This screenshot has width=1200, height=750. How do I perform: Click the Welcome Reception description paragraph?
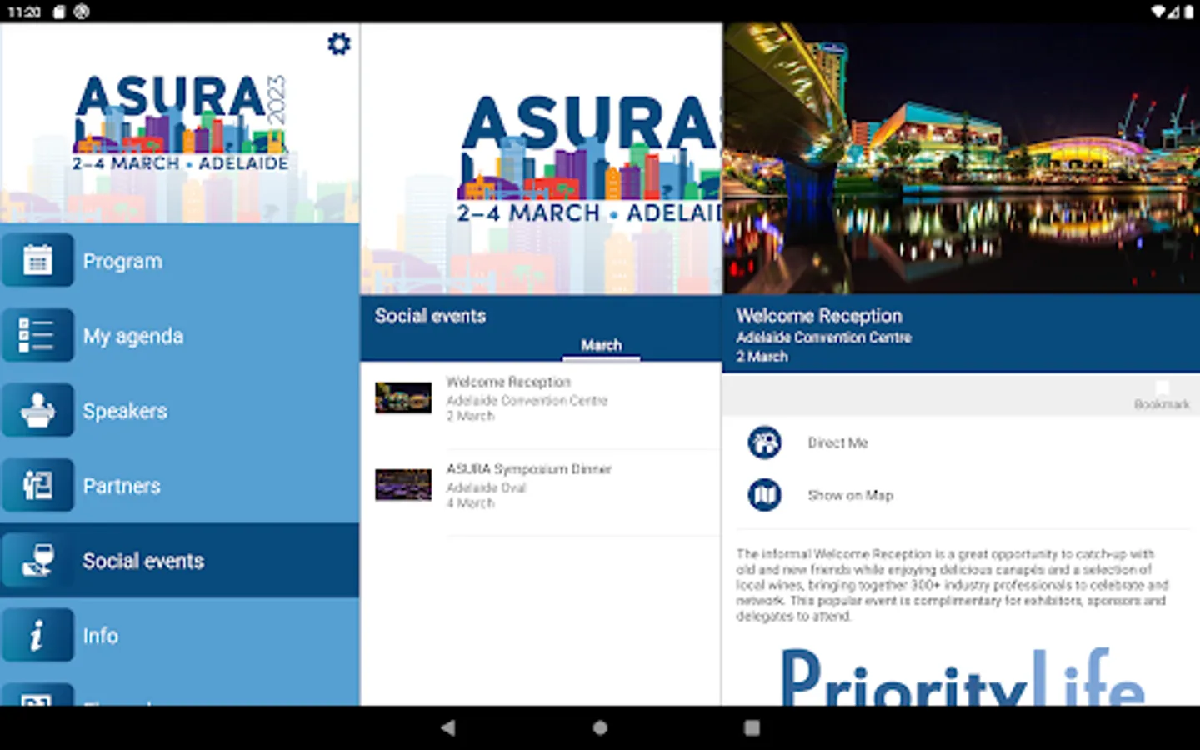click(x=952, y=585)
